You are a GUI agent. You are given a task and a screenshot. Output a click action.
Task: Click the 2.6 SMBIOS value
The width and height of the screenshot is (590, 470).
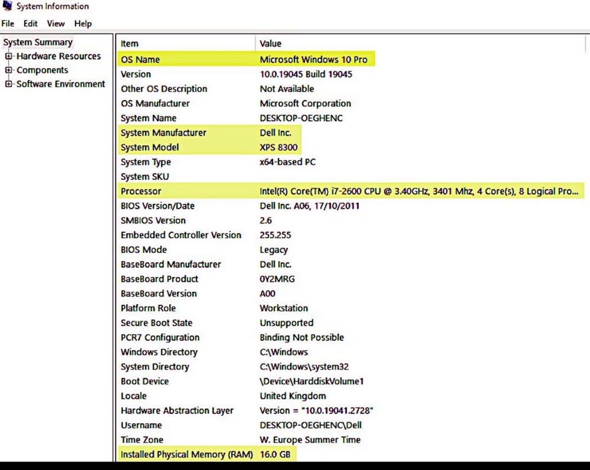coord(265,221)
